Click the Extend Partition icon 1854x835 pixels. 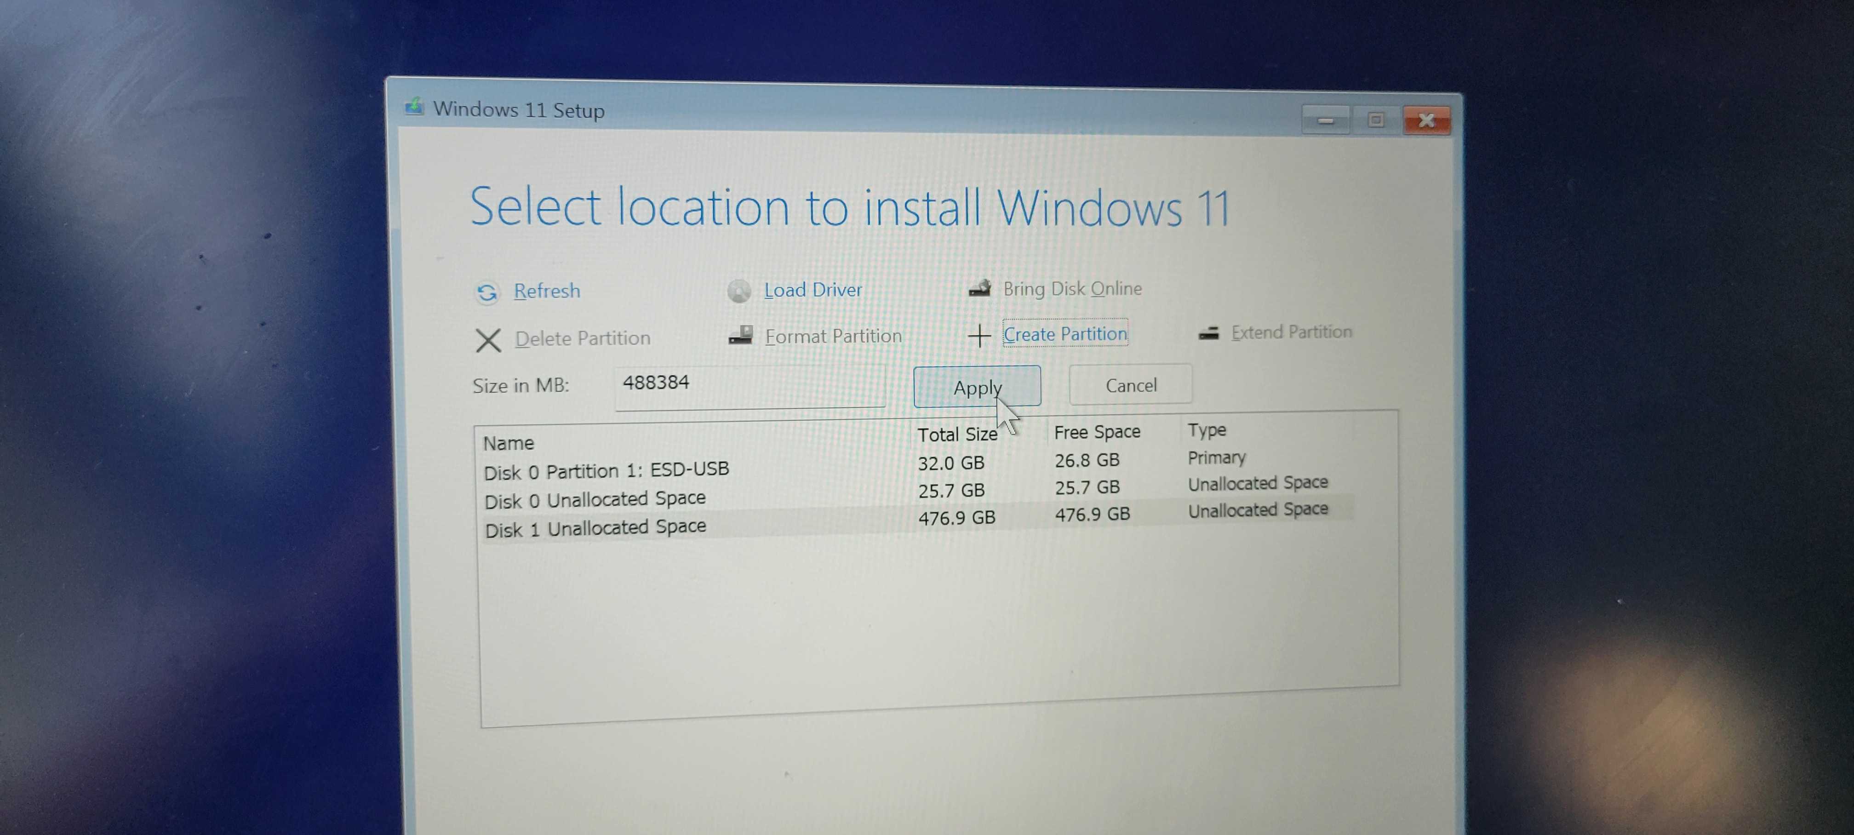click(x=1208, y=332)
